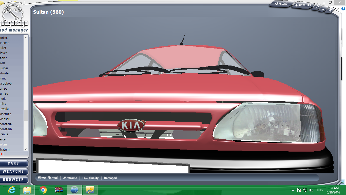This screenshot has width=346, height=195.
Task: Switch view to Wireframe
Action: tap(70, 178)
